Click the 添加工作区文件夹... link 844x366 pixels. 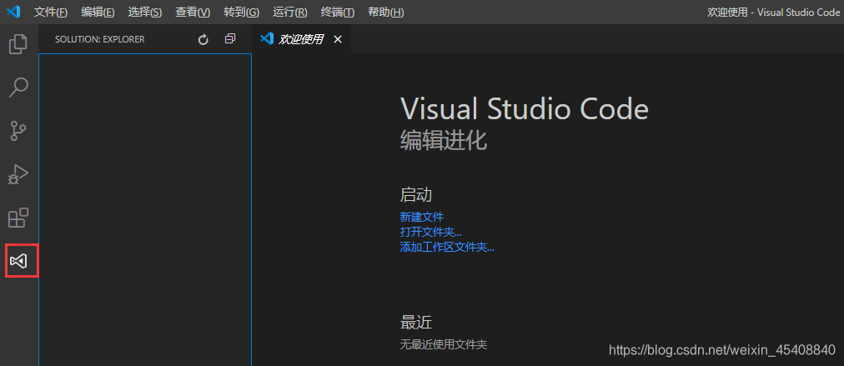click(447, 247)
